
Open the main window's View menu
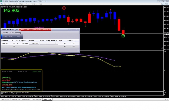9,4
